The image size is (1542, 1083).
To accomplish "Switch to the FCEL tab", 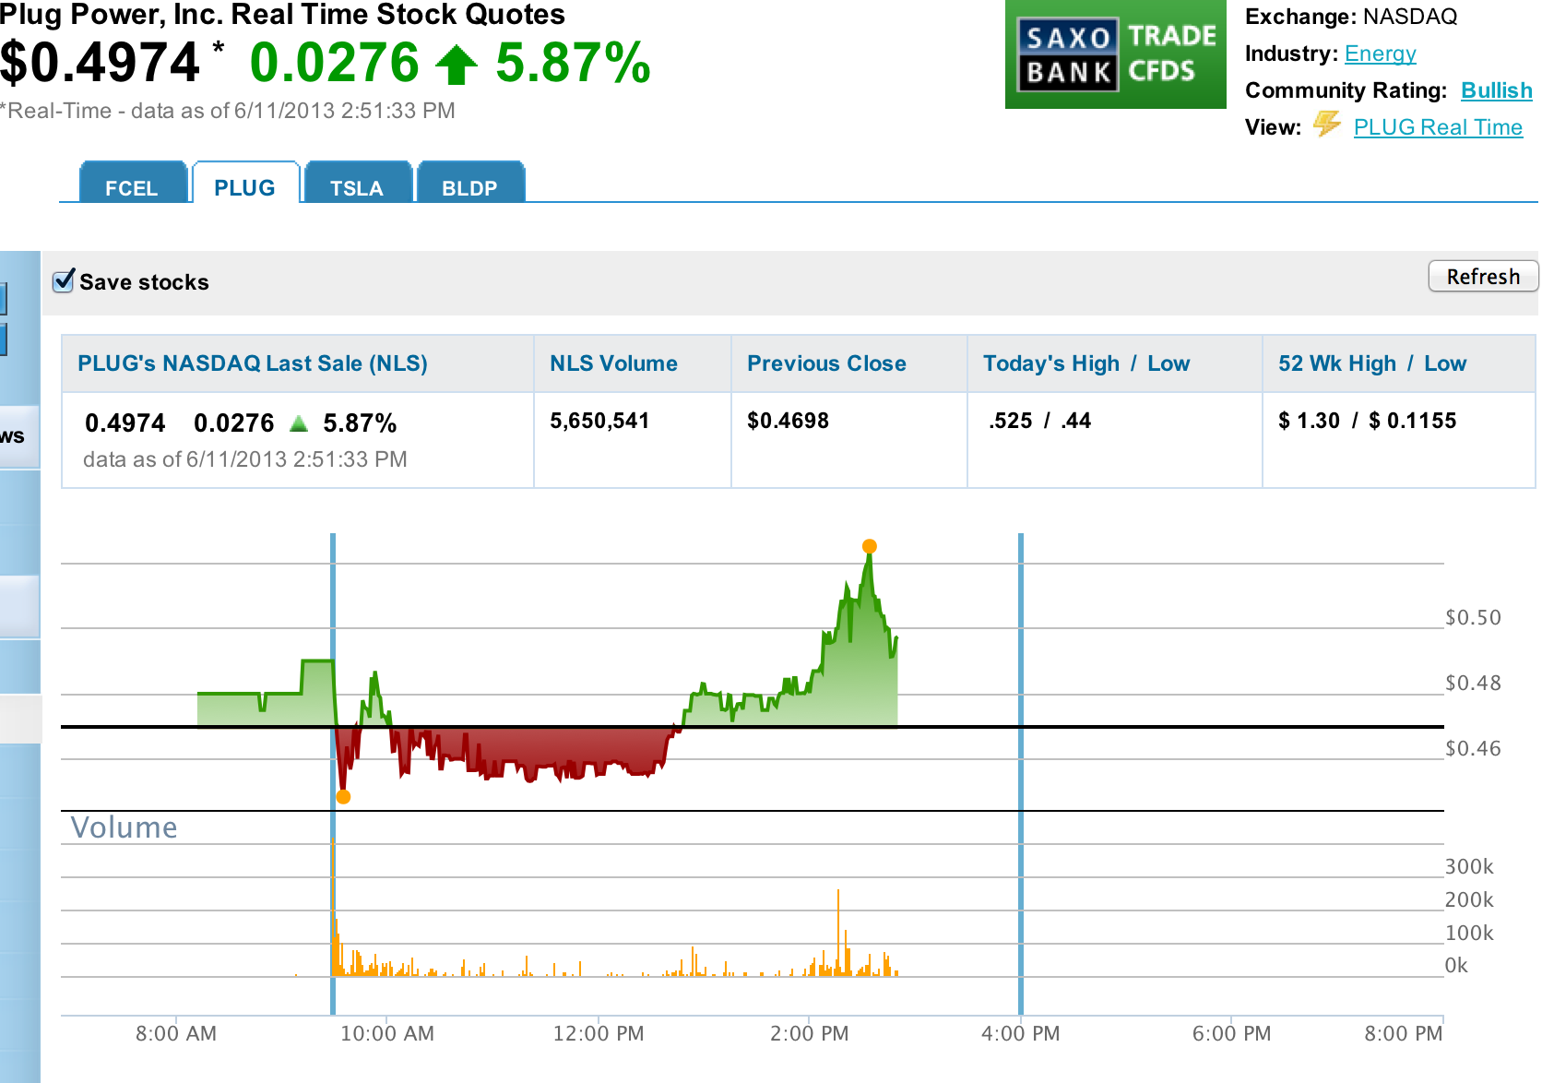I will 131,186.
